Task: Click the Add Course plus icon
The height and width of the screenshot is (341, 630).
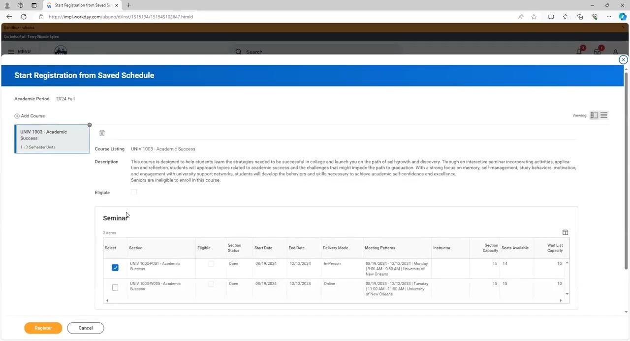Action: click(17, 116)
